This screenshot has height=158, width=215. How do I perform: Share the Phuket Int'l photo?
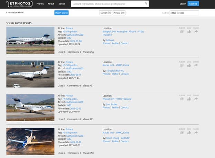click(196, 99)
